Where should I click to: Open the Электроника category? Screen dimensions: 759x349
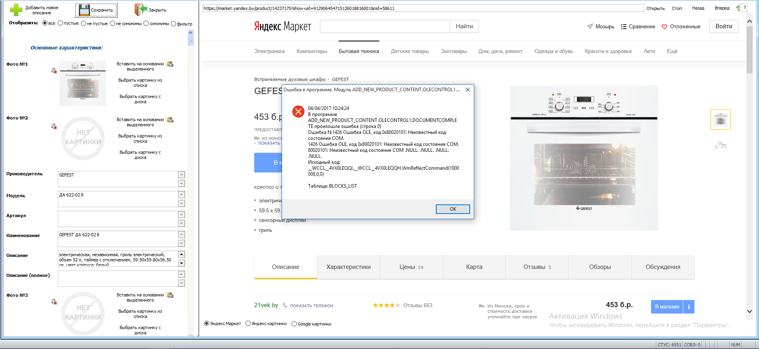pos(269,51)
